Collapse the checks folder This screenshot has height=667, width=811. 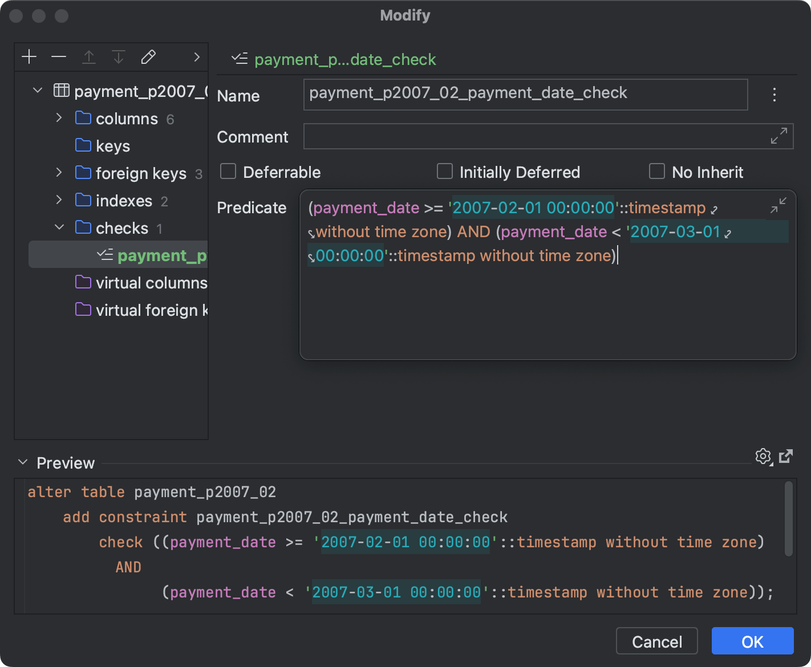[59, 227]
